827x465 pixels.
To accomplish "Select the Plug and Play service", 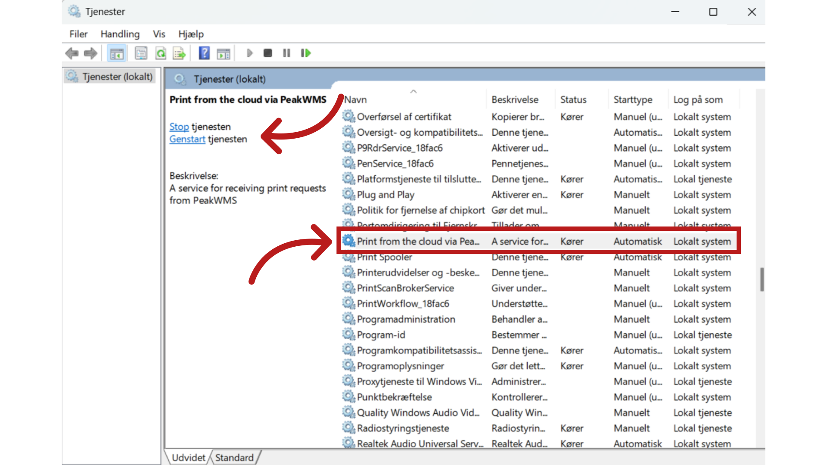I will [386, 195].
